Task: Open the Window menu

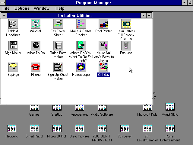Action: pyautogui.click(x=42, y=8)
